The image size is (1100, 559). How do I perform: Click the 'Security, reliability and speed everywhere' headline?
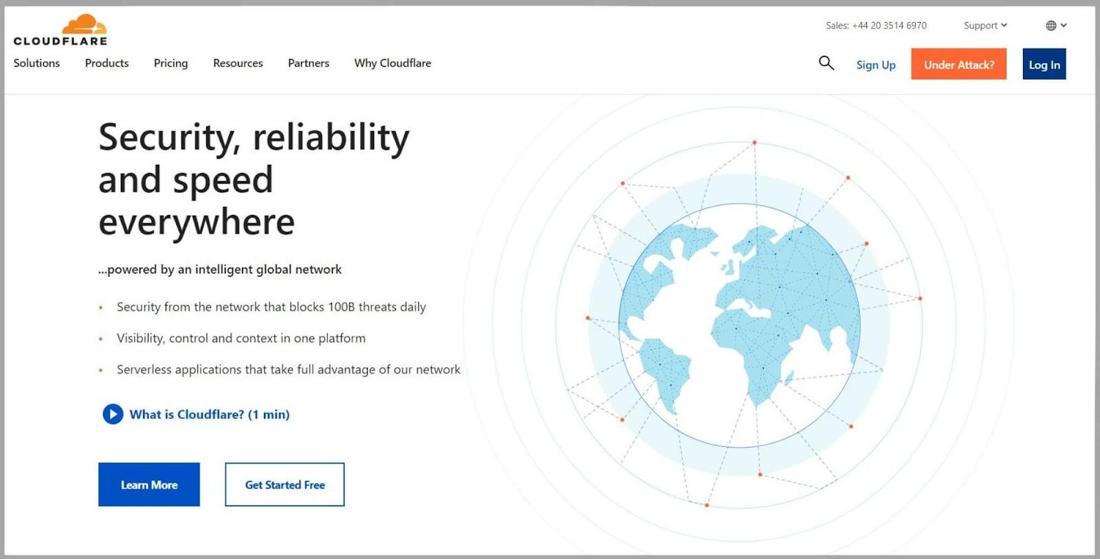[x=254, y=179]
